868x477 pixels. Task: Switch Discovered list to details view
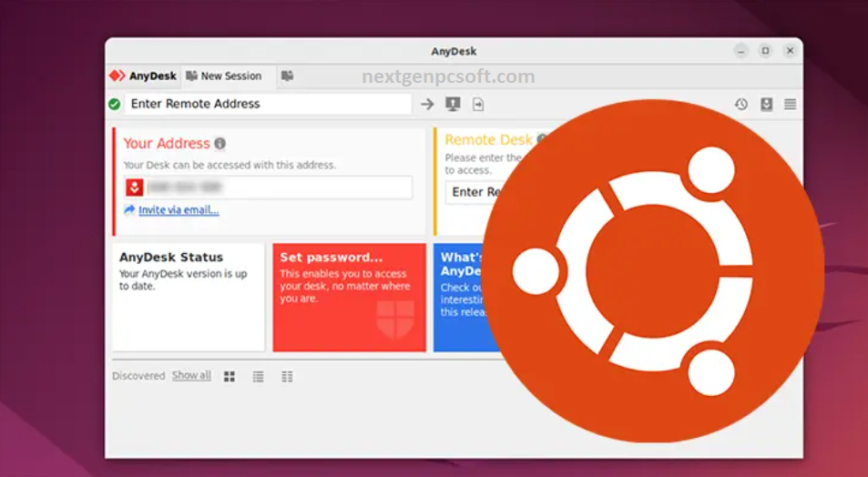[287, 377]
